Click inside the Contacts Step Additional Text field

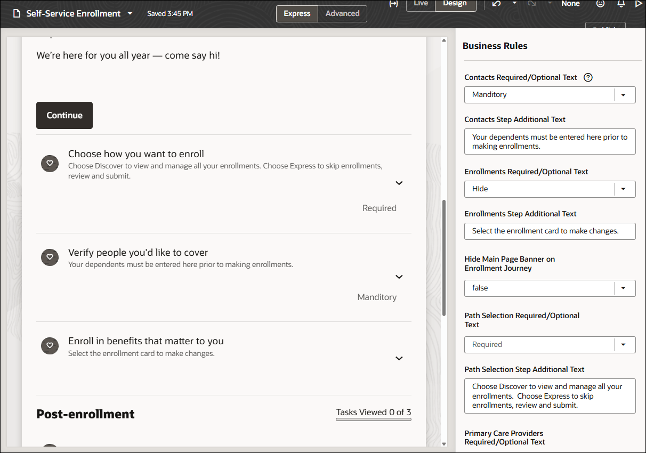tap(550, 141)
